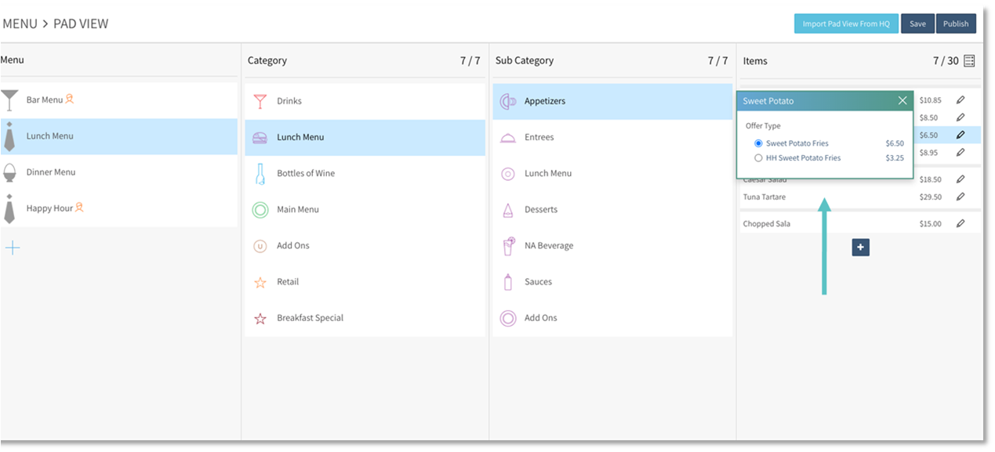Choose Desserts sub category
Viewport: 995px width, 452px height.
click(540, 210)
